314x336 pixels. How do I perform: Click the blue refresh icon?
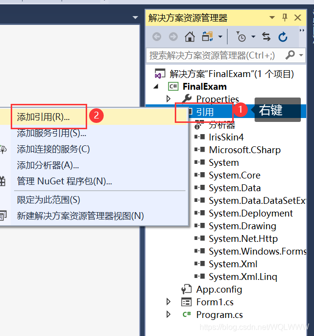283,37
